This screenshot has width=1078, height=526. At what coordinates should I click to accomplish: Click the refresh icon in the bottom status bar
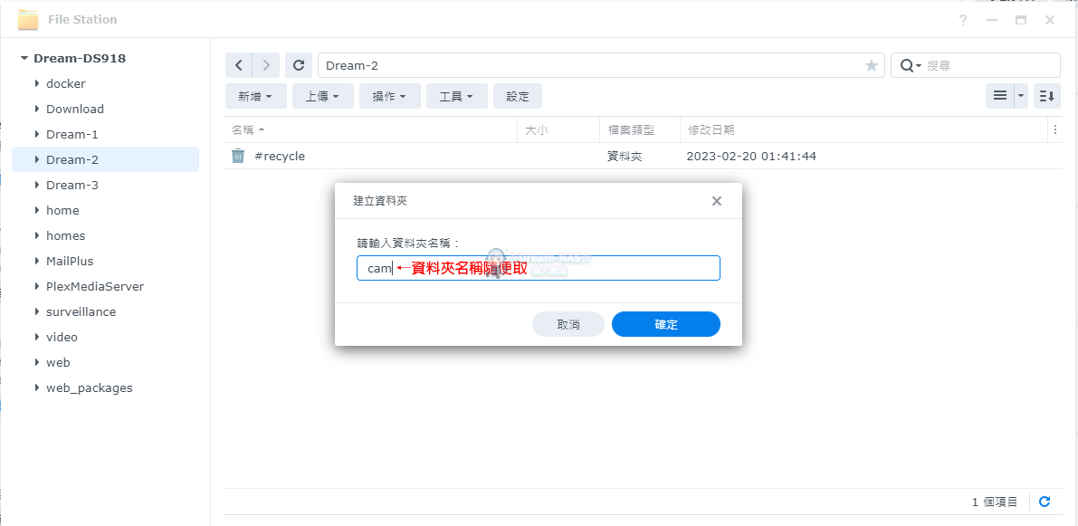1045,501
